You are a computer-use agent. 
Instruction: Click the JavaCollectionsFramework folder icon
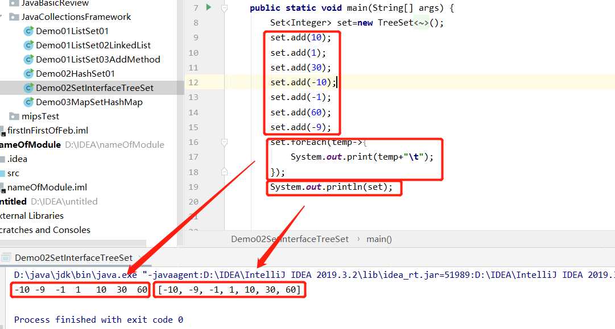click(15, 17)
